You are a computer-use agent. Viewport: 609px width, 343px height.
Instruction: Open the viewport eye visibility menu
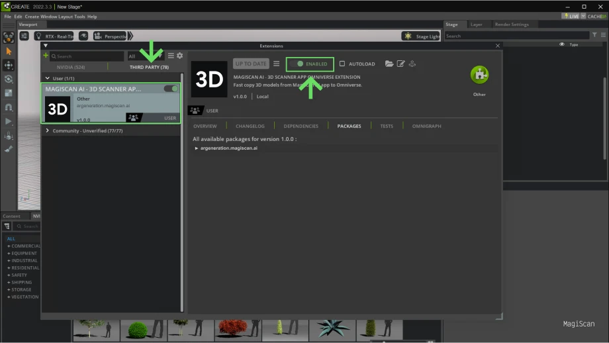click(x=83, y=36)
